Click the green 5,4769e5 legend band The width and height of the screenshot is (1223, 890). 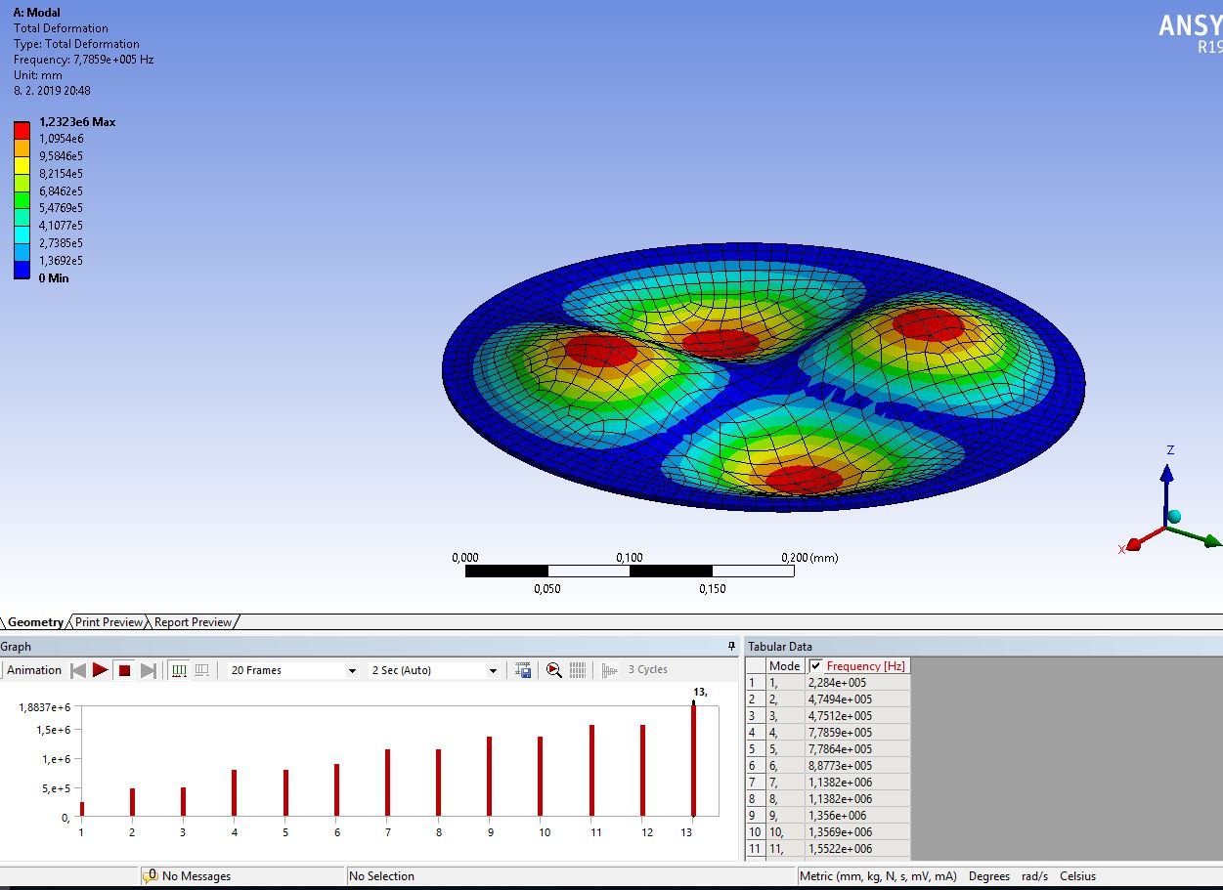22,199
